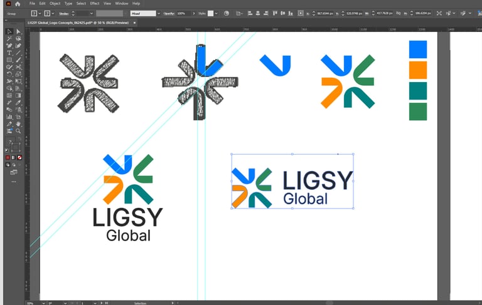482x305 pixels.
Task: Choose the Scissors tool
Action: click(18, 67)
